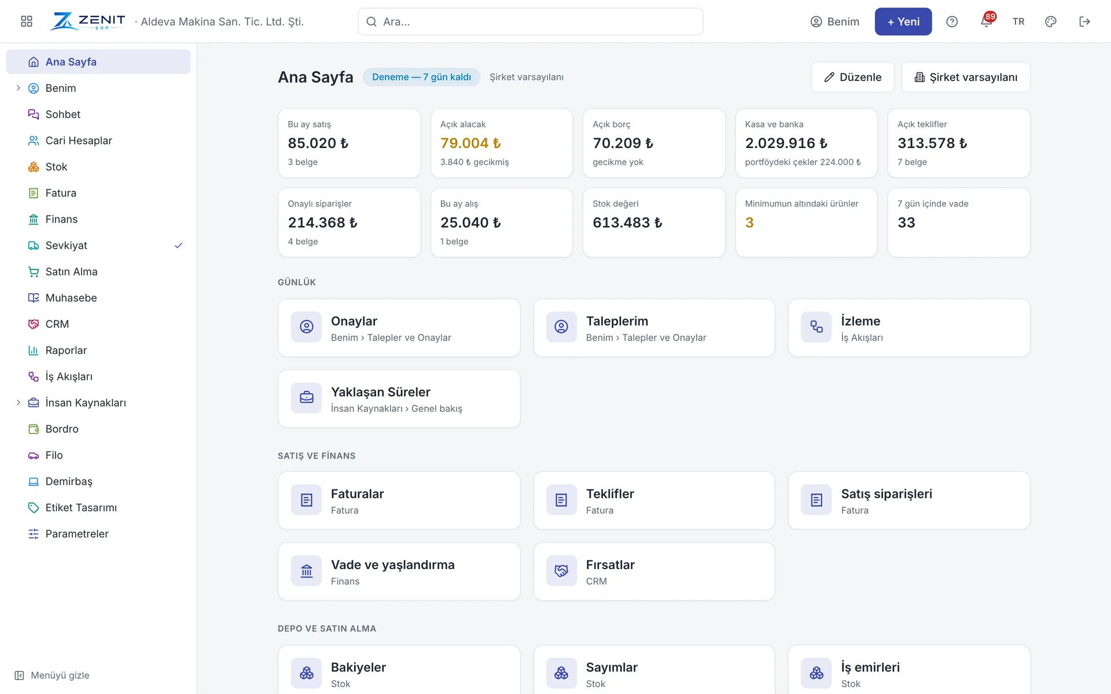This screenshot has width=1111, height=694.
Task: Click the Fırsatlar handshake icon
Action: pyautogui.click(x=561, y=571)
